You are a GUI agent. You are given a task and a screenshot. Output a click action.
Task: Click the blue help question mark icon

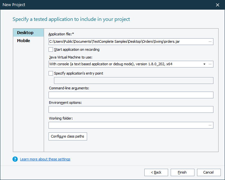point(15,159)
